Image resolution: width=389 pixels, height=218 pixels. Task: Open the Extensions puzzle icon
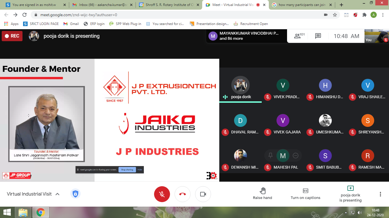point(365,15)
